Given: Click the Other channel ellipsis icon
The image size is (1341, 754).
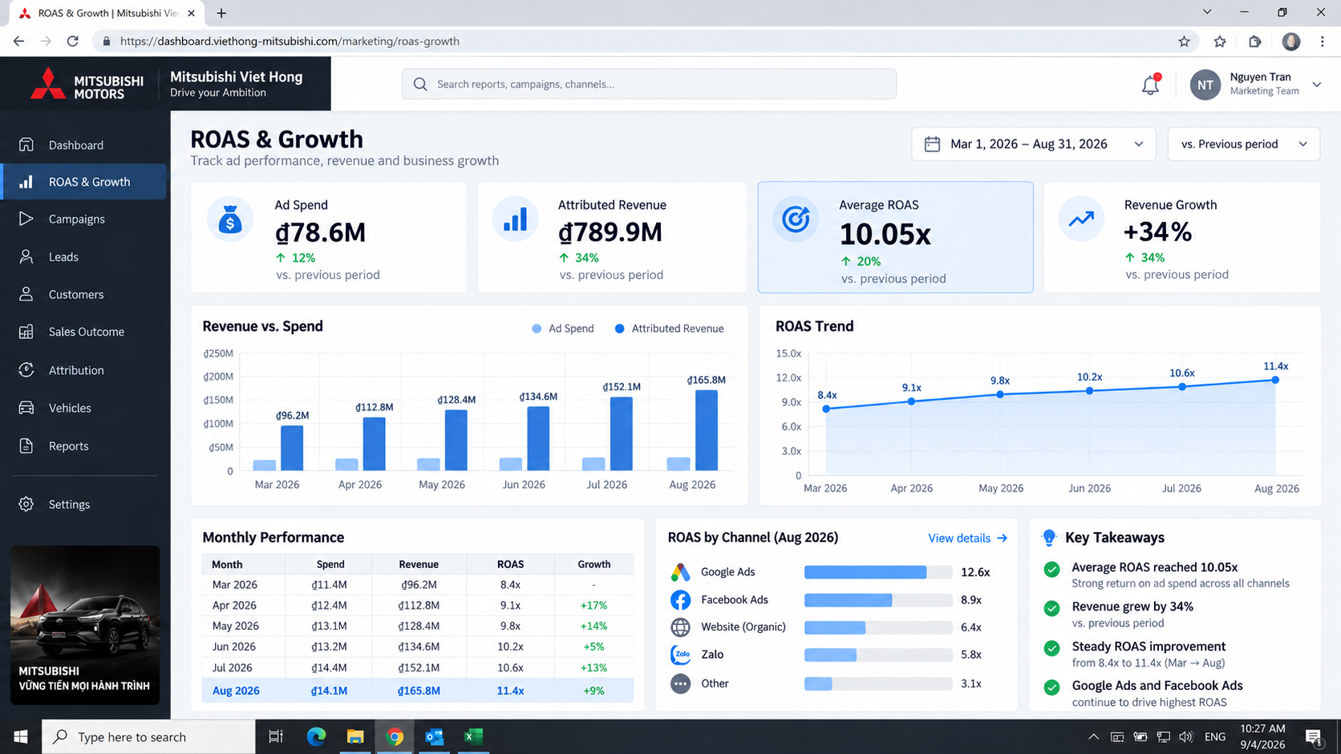Looking at the screenshot, I should point(680,683).
